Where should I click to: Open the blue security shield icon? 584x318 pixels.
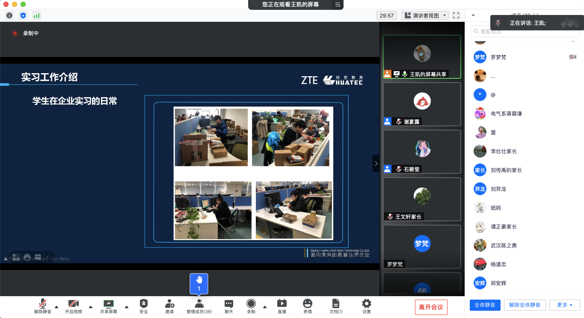point(23,15)
